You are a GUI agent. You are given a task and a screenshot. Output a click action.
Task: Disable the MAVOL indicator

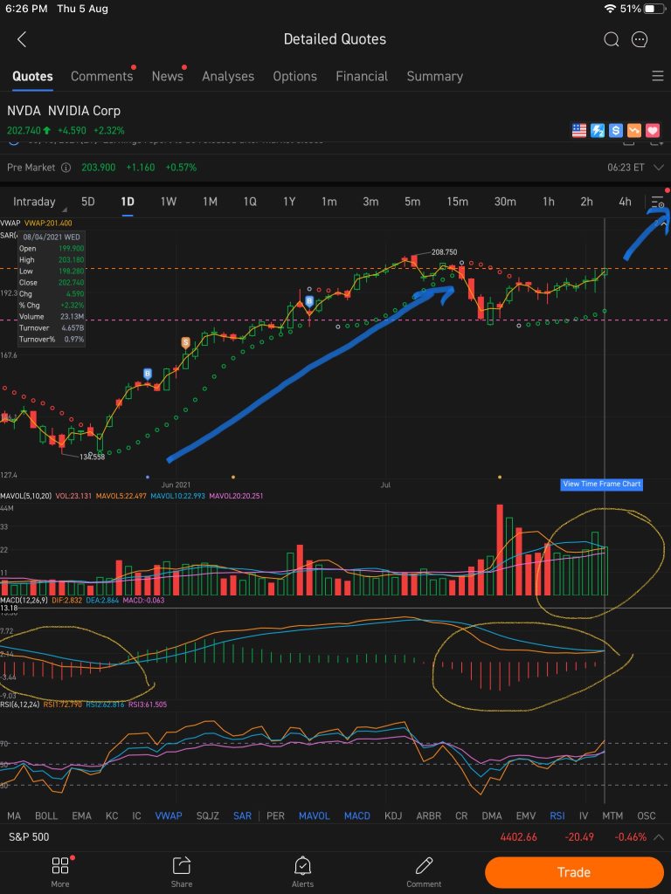[x=315, y=816]
